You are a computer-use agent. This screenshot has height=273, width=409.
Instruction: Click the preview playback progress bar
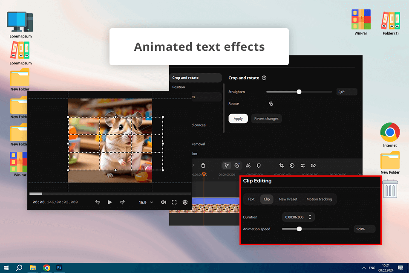pos(110,194)
